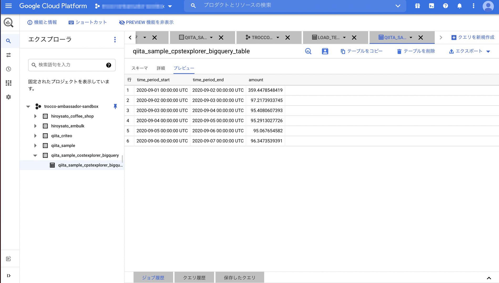
Task: Select the hiroysato_coffee_shop dataset name
Action: [72, 116]
